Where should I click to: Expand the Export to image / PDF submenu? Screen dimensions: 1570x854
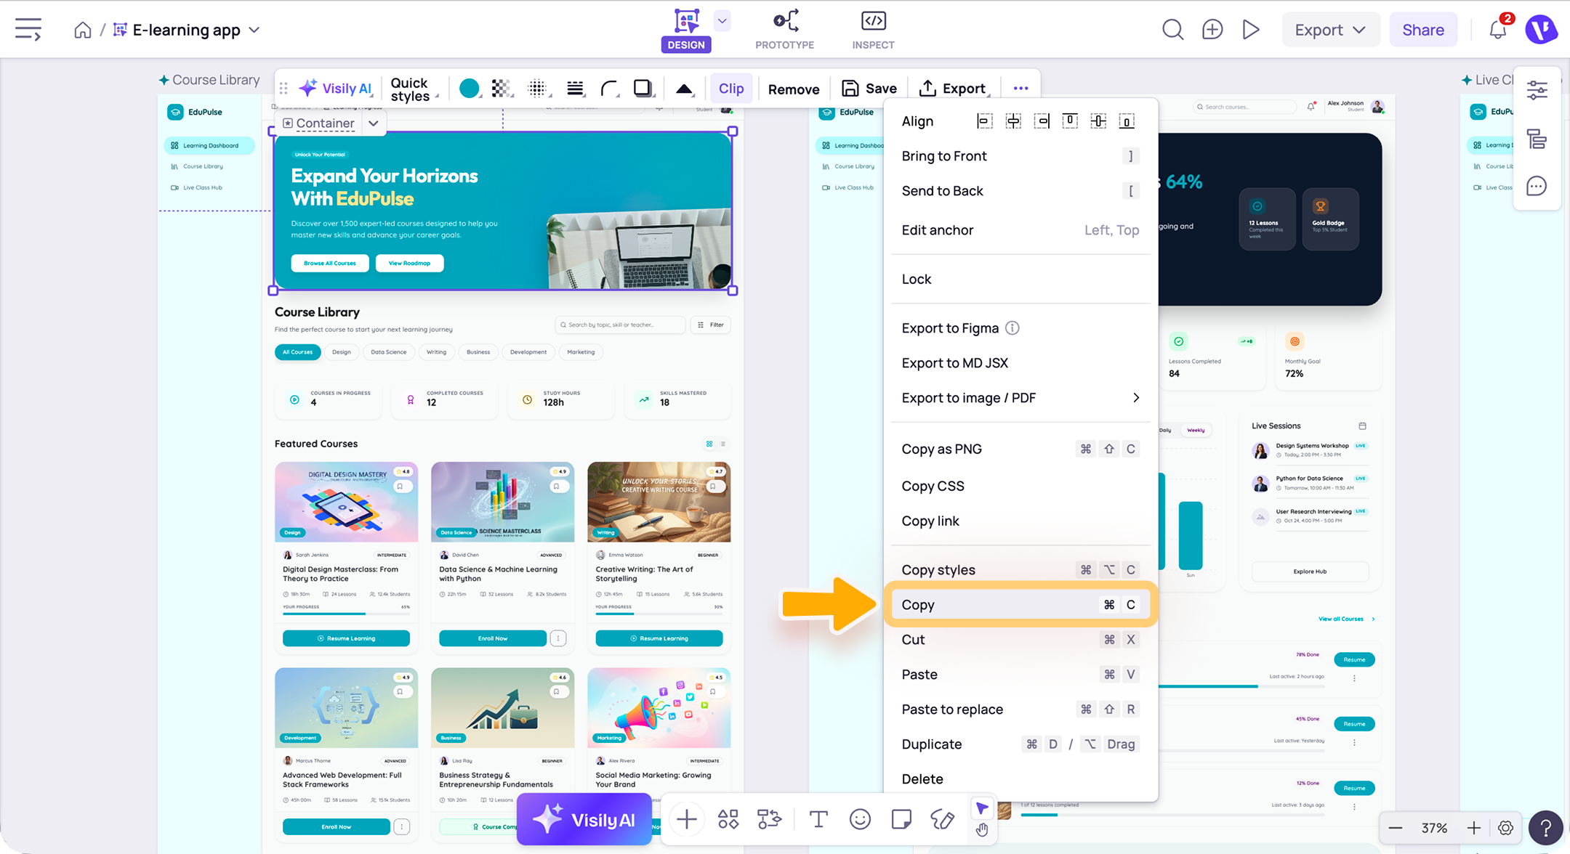point(1020,398)
